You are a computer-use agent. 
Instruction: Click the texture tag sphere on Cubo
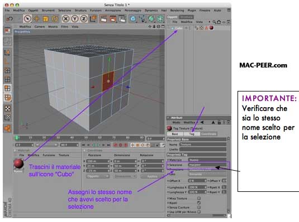(x=211, y=28)
